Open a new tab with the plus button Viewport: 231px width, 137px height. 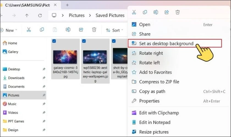(x=67, y=5)
